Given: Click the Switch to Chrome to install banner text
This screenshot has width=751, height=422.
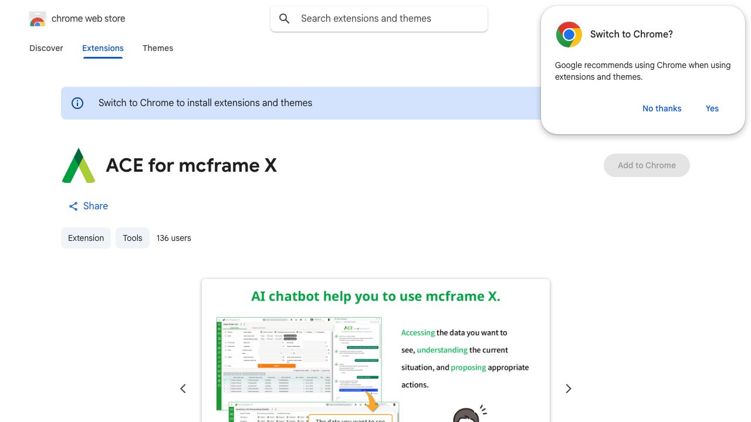Looking at the screenshot, I should coord(205,103).
